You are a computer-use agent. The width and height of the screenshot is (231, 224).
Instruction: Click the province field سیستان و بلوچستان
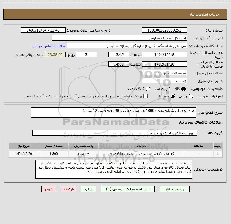click(x=164, y=73)
